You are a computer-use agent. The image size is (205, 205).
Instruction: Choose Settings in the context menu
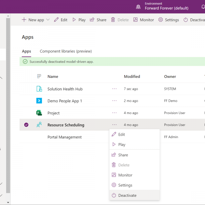point(134,185)
